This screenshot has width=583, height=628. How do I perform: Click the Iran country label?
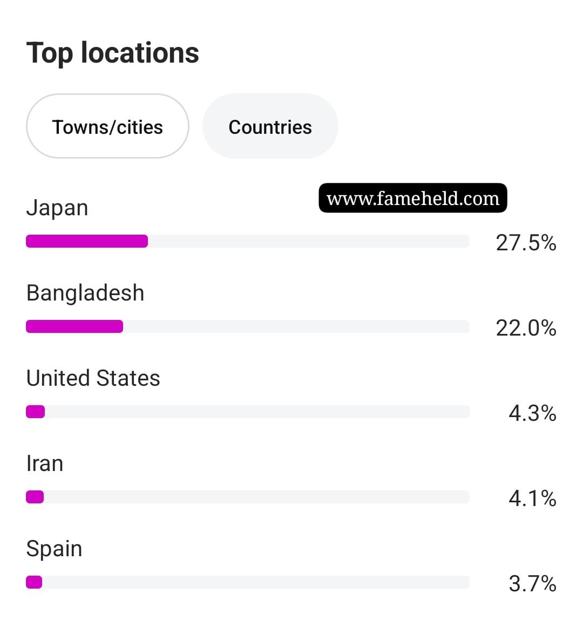coord(44,463)
